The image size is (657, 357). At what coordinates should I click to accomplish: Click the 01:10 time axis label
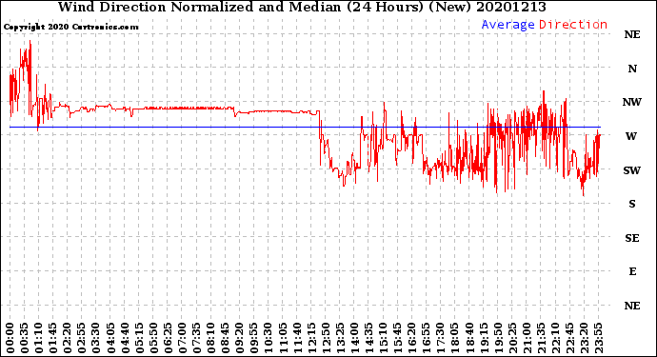coord(39,337)
